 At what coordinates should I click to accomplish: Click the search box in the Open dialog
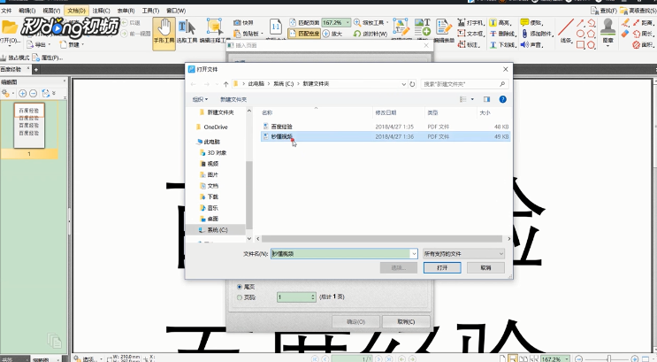point(464,84)
